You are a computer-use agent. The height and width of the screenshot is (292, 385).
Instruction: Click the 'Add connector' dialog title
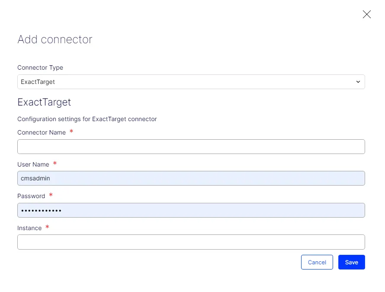click(x=55, y=39)
